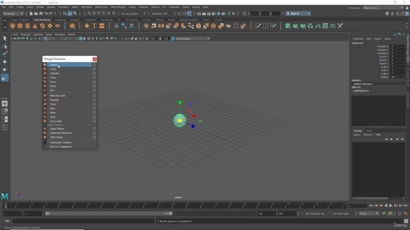Screen dimensions: 410x230
Task: Choose the Scale tool in the toolbox
Action: click(x=4, y=77)
